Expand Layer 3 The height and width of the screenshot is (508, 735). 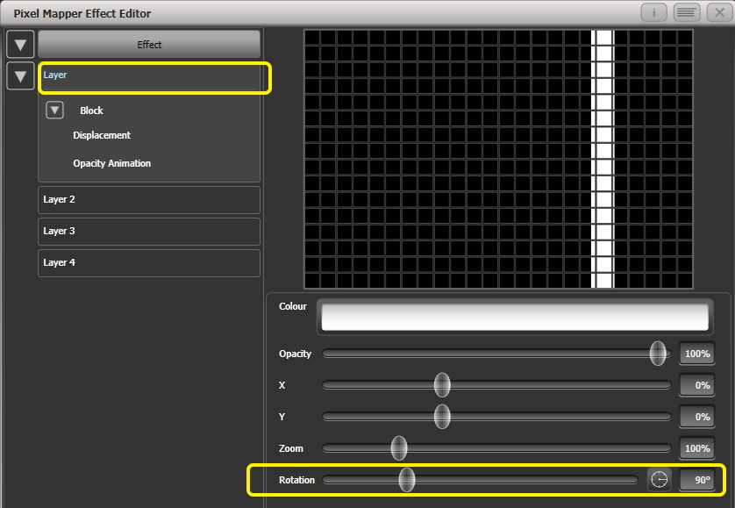(x=148, y=231)
